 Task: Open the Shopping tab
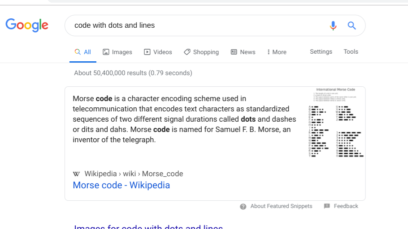click(x=201, y=52)
